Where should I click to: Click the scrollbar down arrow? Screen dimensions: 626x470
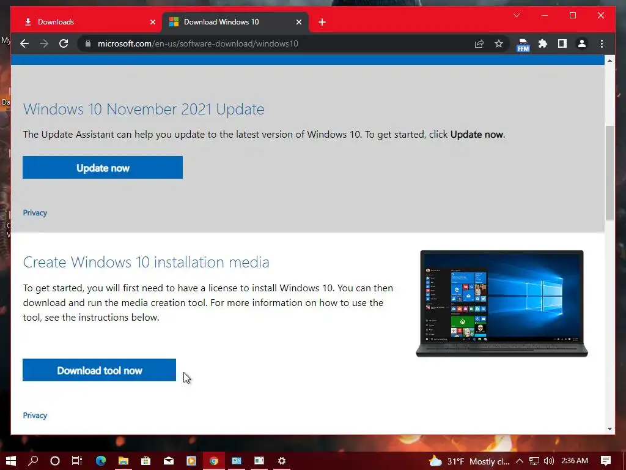pyautogui.click(x=609, y=429)
